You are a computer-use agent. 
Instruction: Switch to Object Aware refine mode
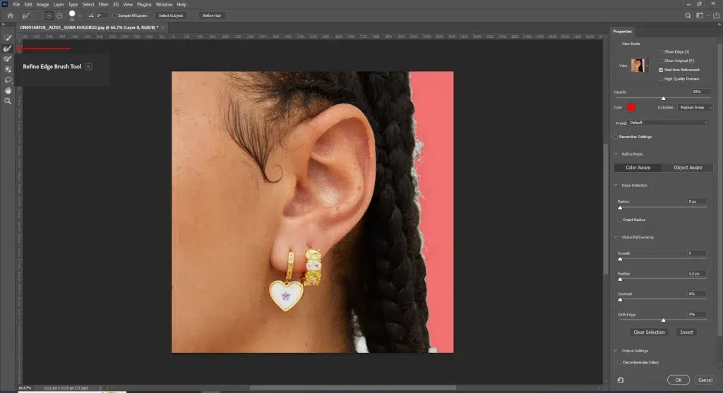[688, 168]
